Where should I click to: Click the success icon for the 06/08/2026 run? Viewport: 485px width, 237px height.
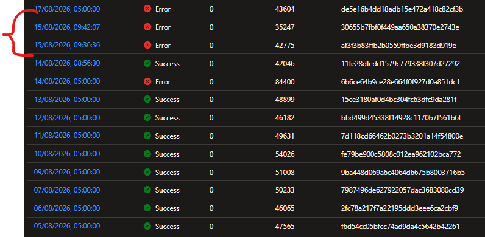click(x=147, y=208)
